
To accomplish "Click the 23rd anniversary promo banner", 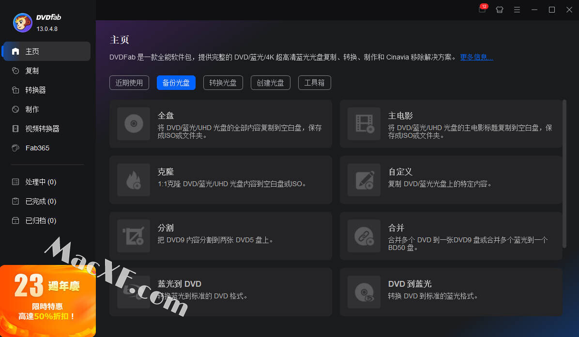I will (47, 301).
